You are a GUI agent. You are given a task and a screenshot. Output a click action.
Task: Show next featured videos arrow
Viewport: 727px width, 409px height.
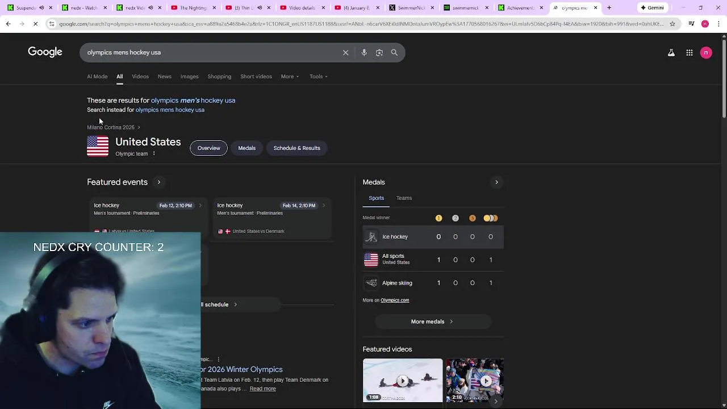496,402
